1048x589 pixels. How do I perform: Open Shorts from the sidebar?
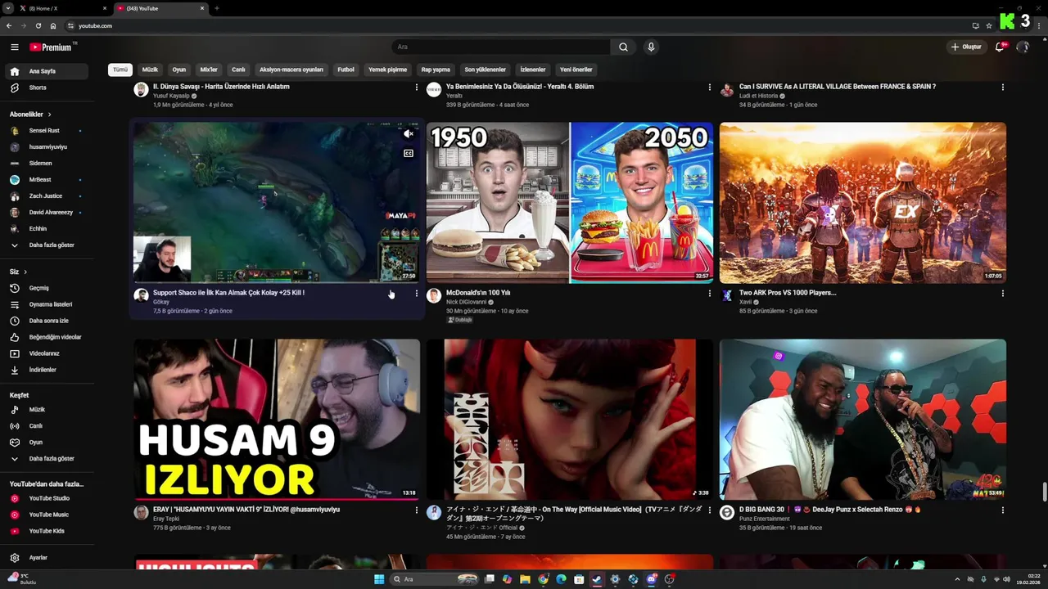coord(45,88)
